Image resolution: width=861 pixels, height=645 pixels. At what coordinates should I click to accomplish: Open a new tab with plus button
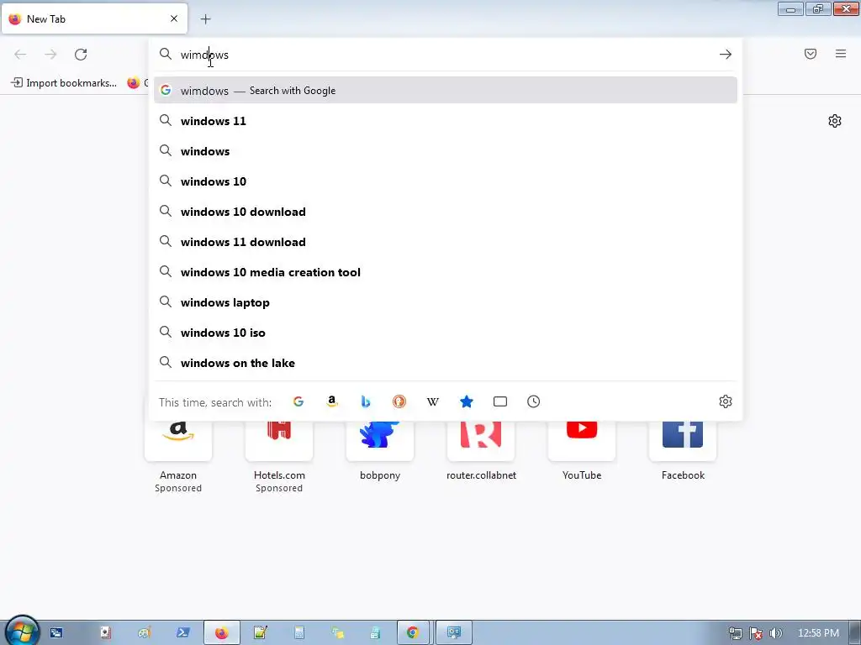point(205,19)
